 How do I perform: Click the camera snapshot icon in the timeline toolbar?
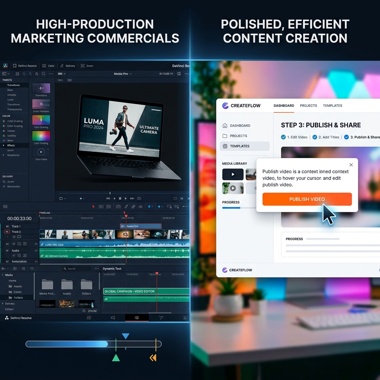point(118,206)
